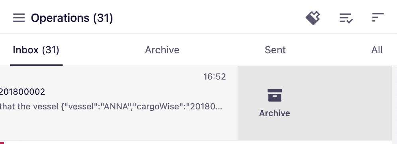
Task: Click the mark all as read icon
Action: [x=346, y=18]
